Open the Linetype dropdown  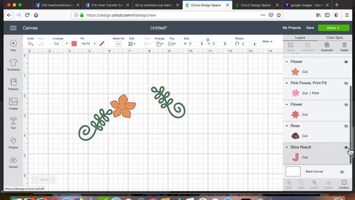pos(60,43)
